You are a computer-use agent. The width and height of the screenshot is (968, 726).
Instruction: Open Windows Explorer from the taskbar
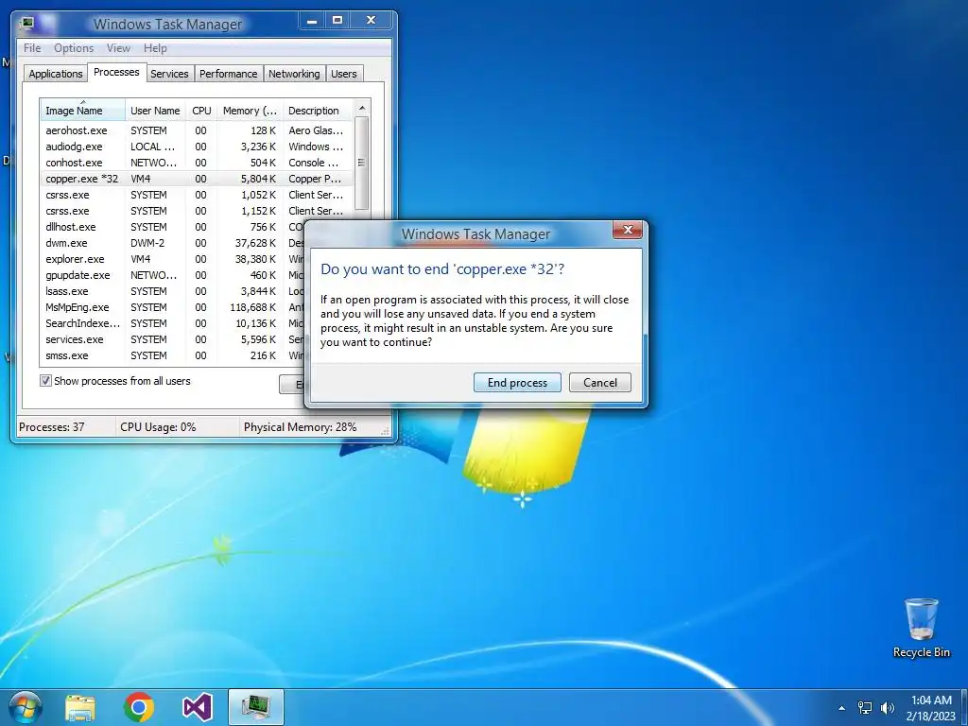[x=80, y=707]
